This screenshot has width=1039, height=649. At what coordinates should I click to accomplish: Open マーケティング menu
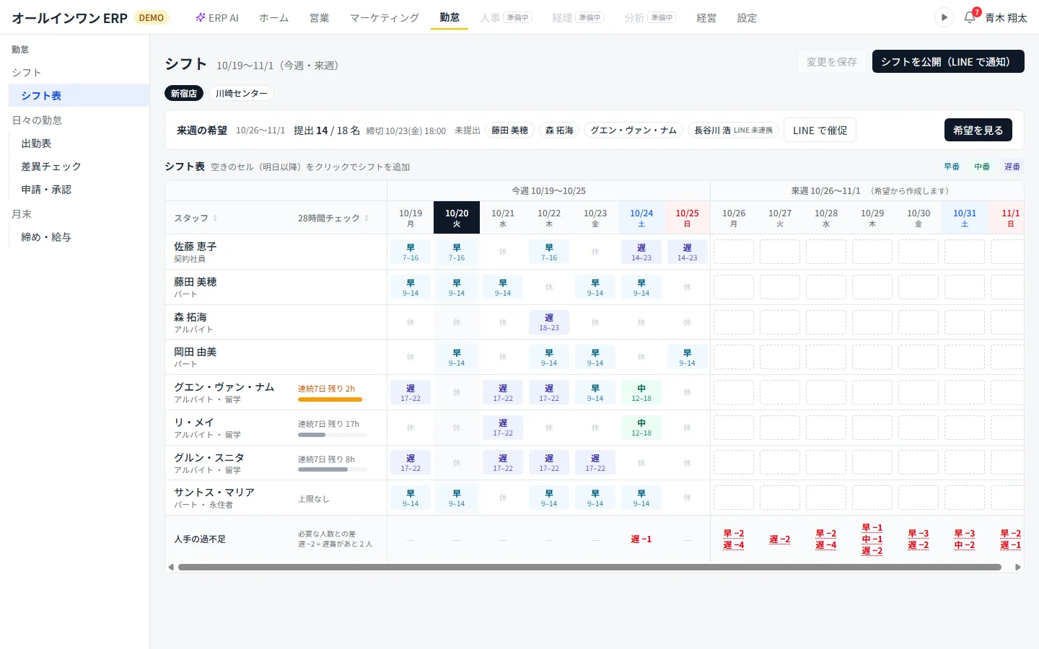coord(385,18)
